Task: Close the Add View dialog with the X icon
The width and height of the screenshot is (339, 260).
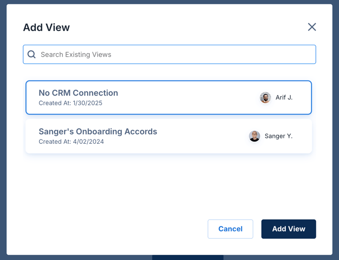Action: (312, 27)
